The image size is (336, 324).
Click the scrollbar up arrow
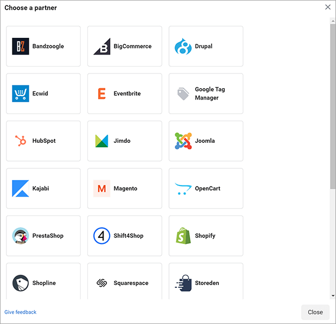333,21
